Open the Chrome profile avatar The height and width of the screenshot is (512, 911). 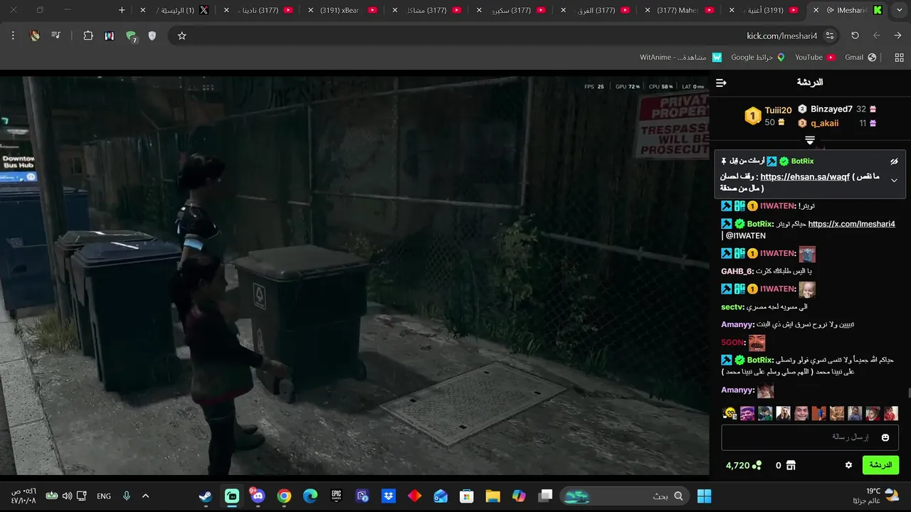[x=35, y=36]
